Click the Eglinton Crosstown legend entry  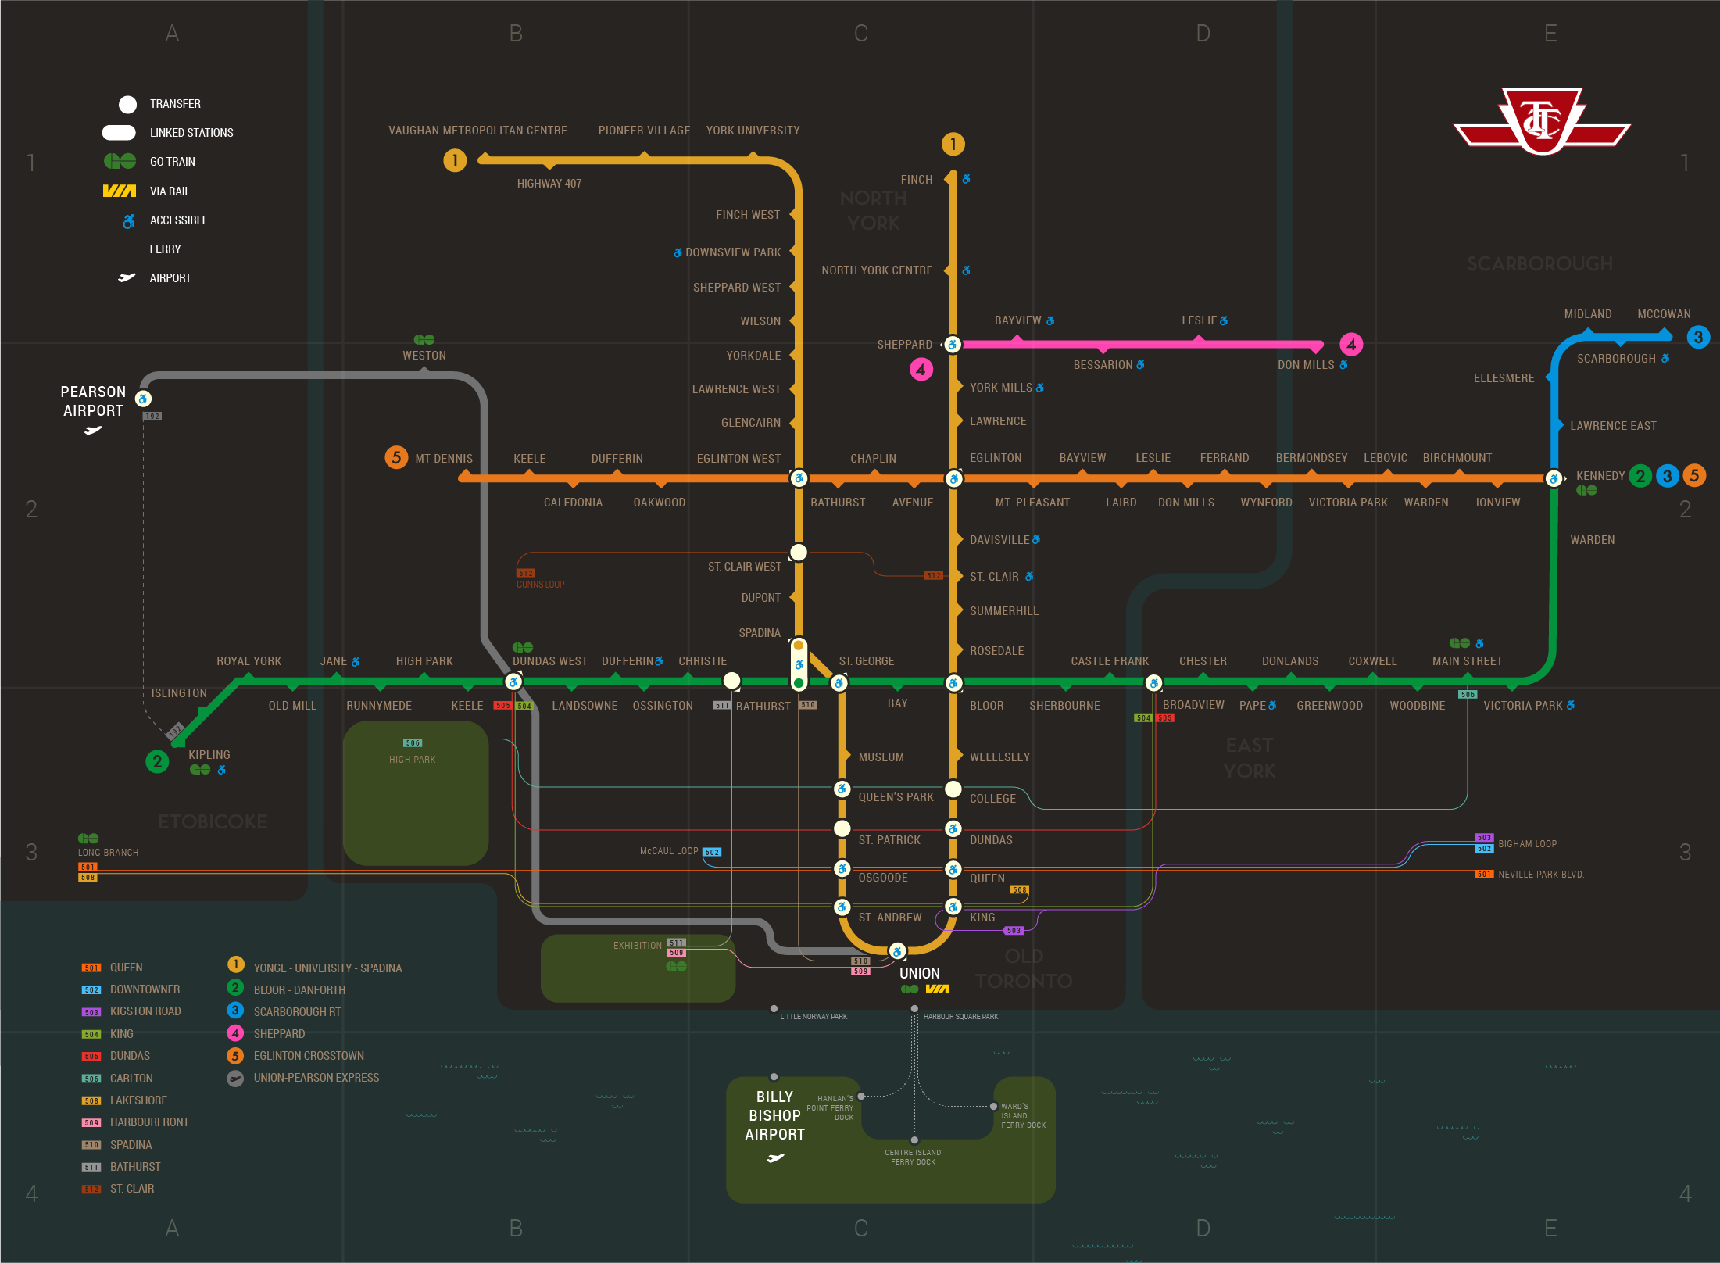coord(308,1056)
